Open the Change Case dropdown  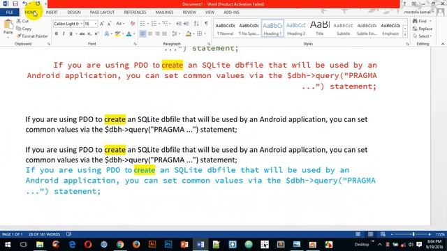coord(120,24)
